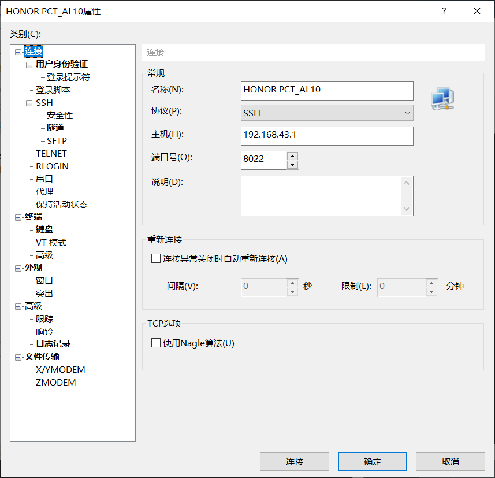Click inside the 主机 host address field
The width and height of the screenshot is (495, 478).
[x=327, y=136]
